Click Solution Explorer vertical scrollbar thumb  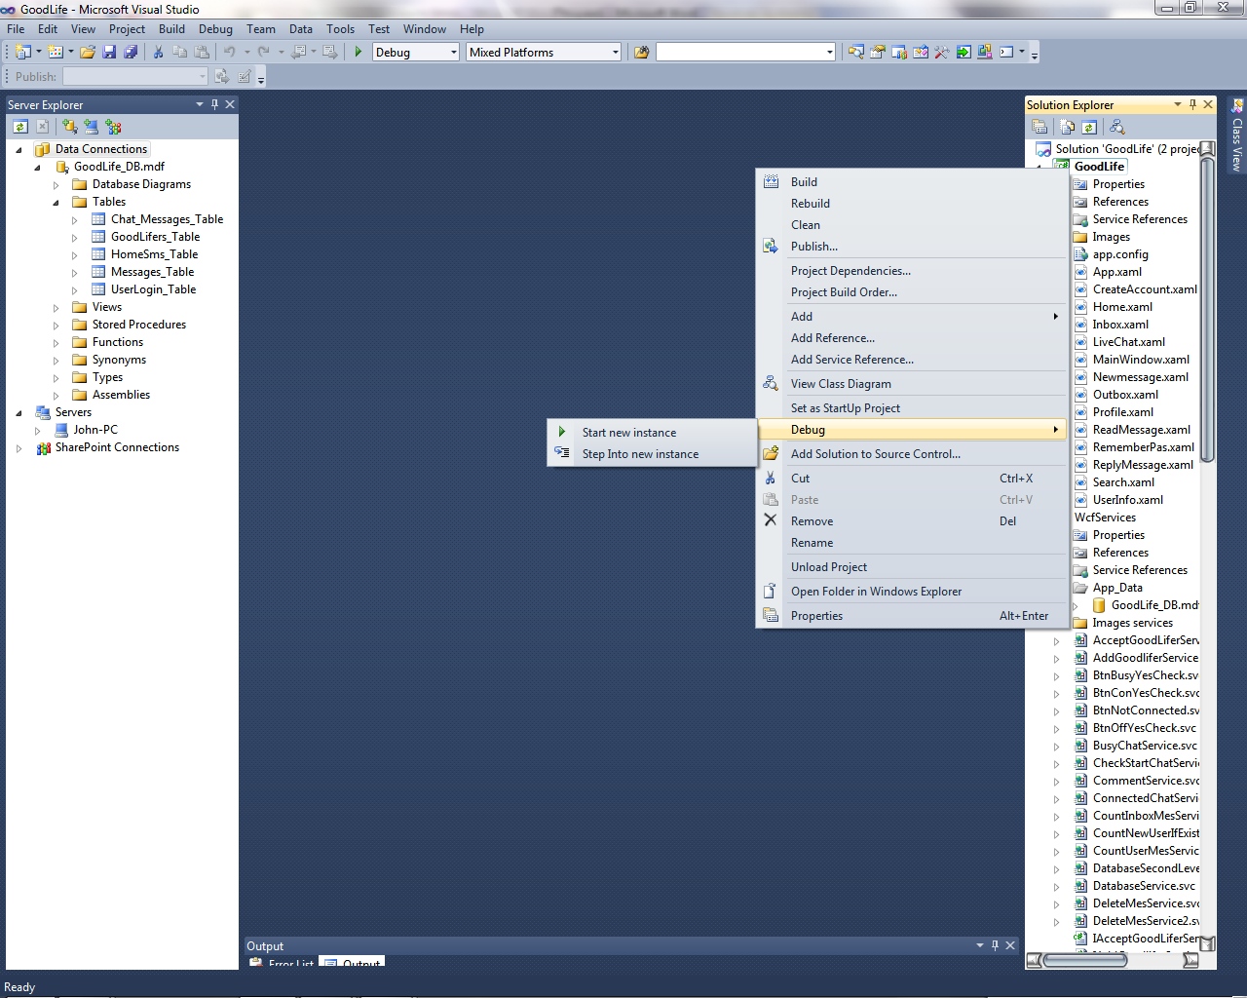(1208, 309)
